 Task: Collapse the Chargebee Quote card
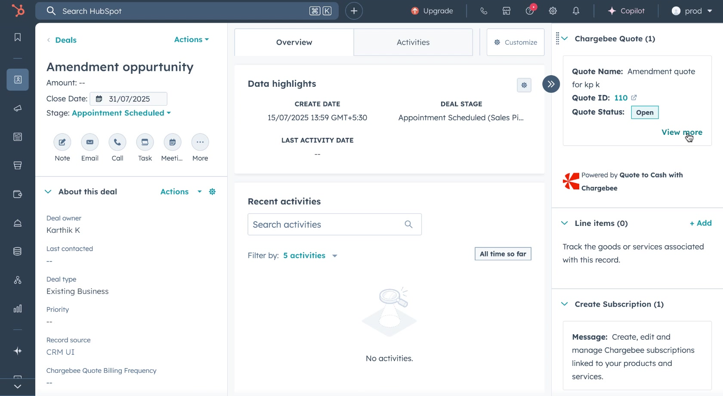tap(565, 39)
